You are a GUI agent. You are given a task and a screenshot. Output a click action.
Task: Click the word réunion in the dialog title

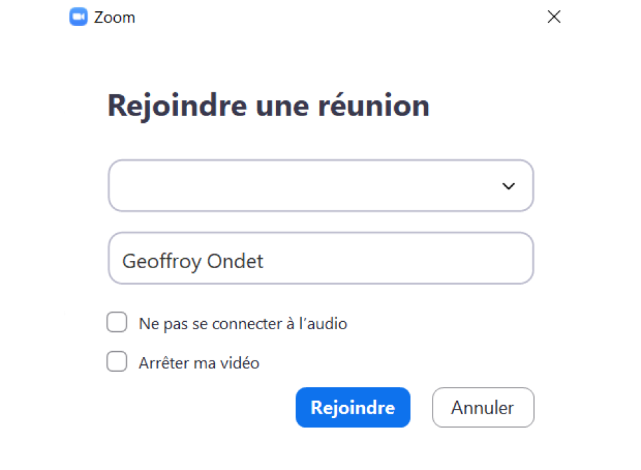[x=374, y=106]
